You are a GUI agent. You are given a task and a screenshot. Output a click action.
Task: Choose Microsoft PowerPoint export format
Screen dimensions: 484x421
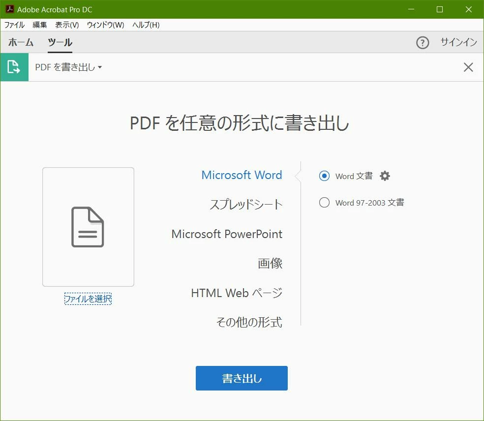[x=227, y=234]
